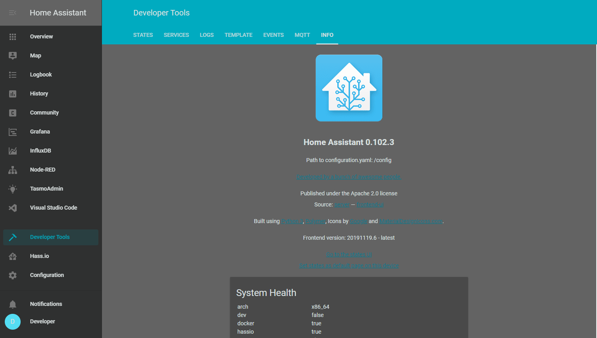Click the x86_64 arch value
597x338 pixels.
[x=321, y=307]
